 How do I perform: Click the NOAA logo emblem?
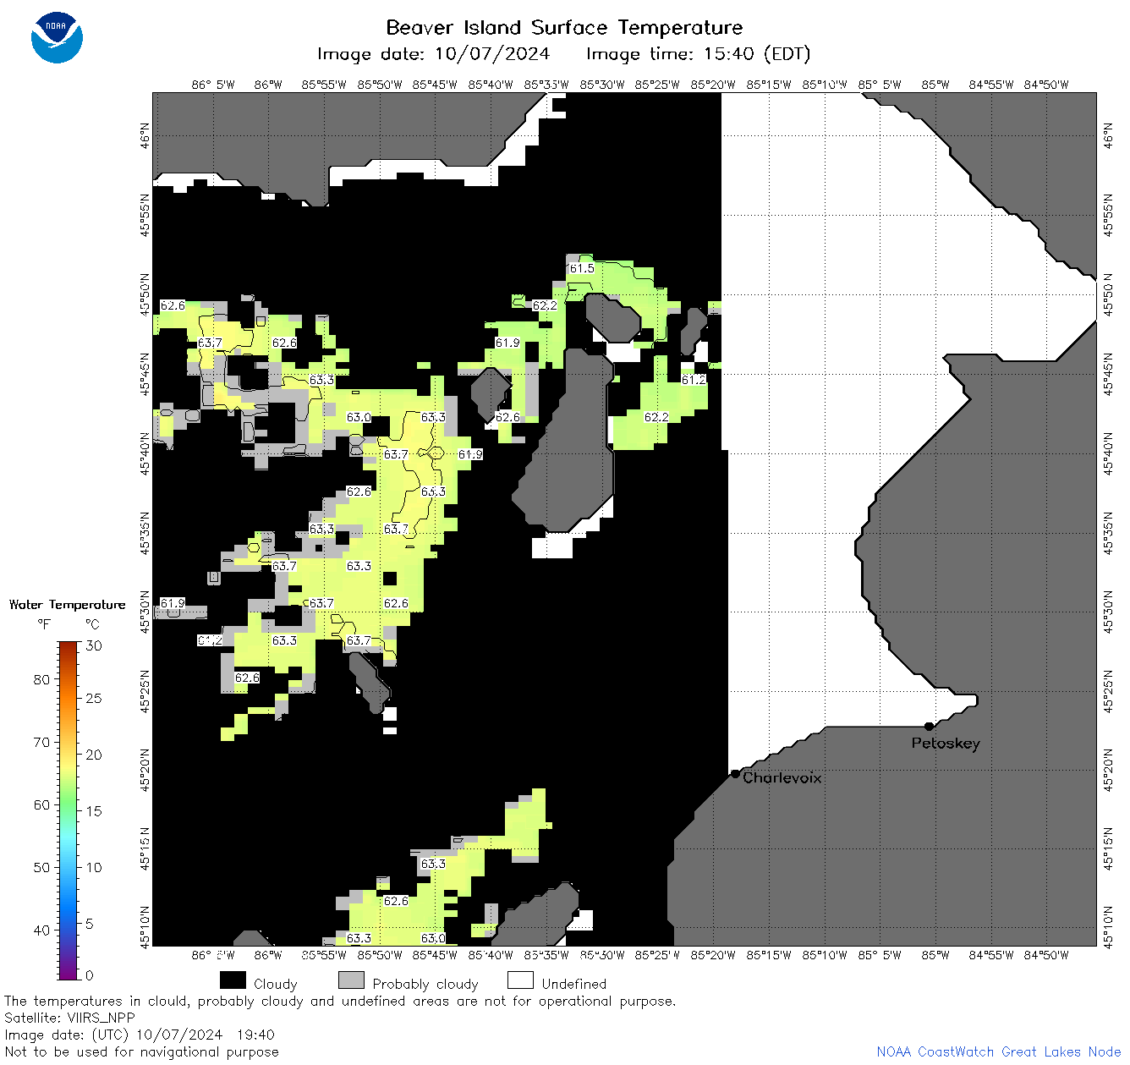[x=57, y=38]
